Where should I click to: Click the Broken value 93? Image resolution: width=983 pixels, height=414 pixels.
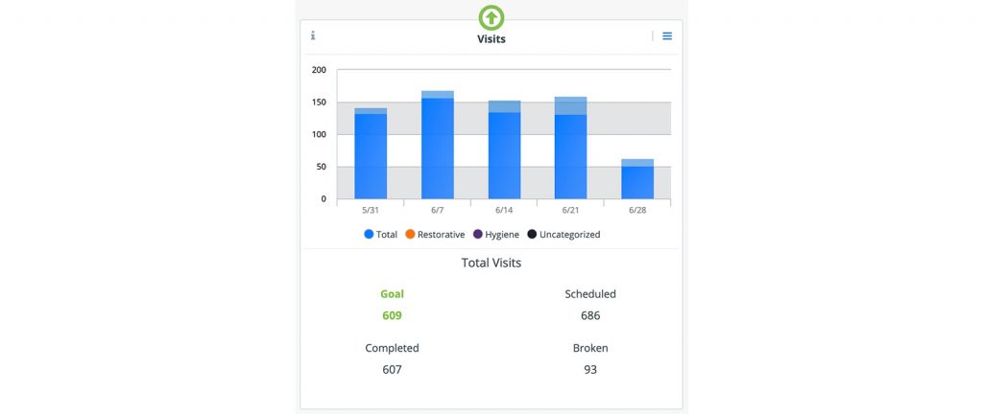(x=590, y=369)
